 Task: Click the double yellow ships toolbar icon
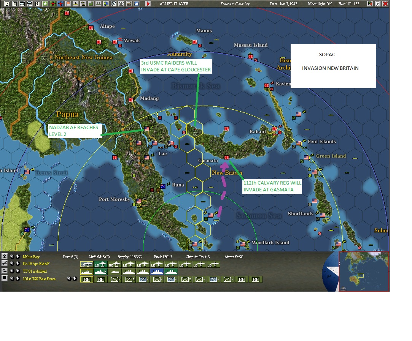[x=83, y=4]
